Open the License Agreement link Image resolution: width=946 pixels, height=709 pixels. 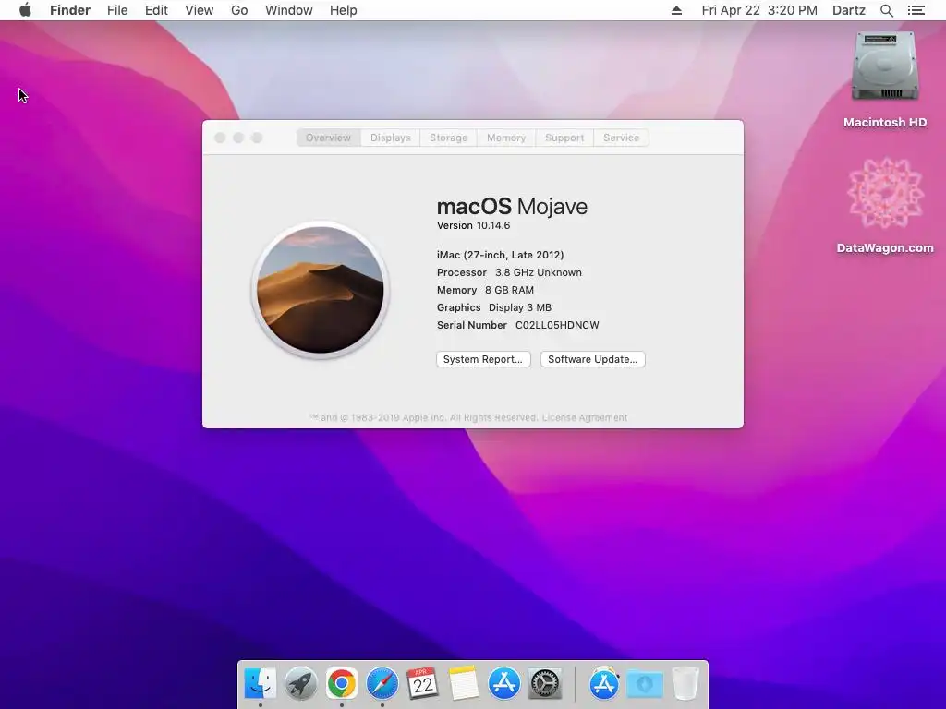[x=585, y=417]
